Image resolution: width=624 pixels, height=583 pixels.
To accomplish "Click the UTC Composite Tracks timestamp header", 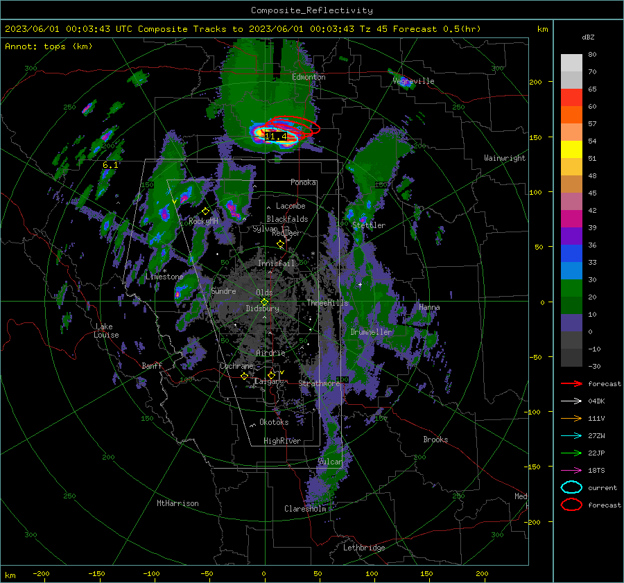I will [243, 29].
